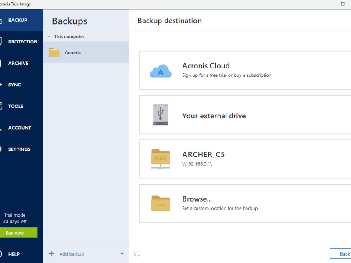
Task: Collapse the This computer group
Action: click(49, 36)
